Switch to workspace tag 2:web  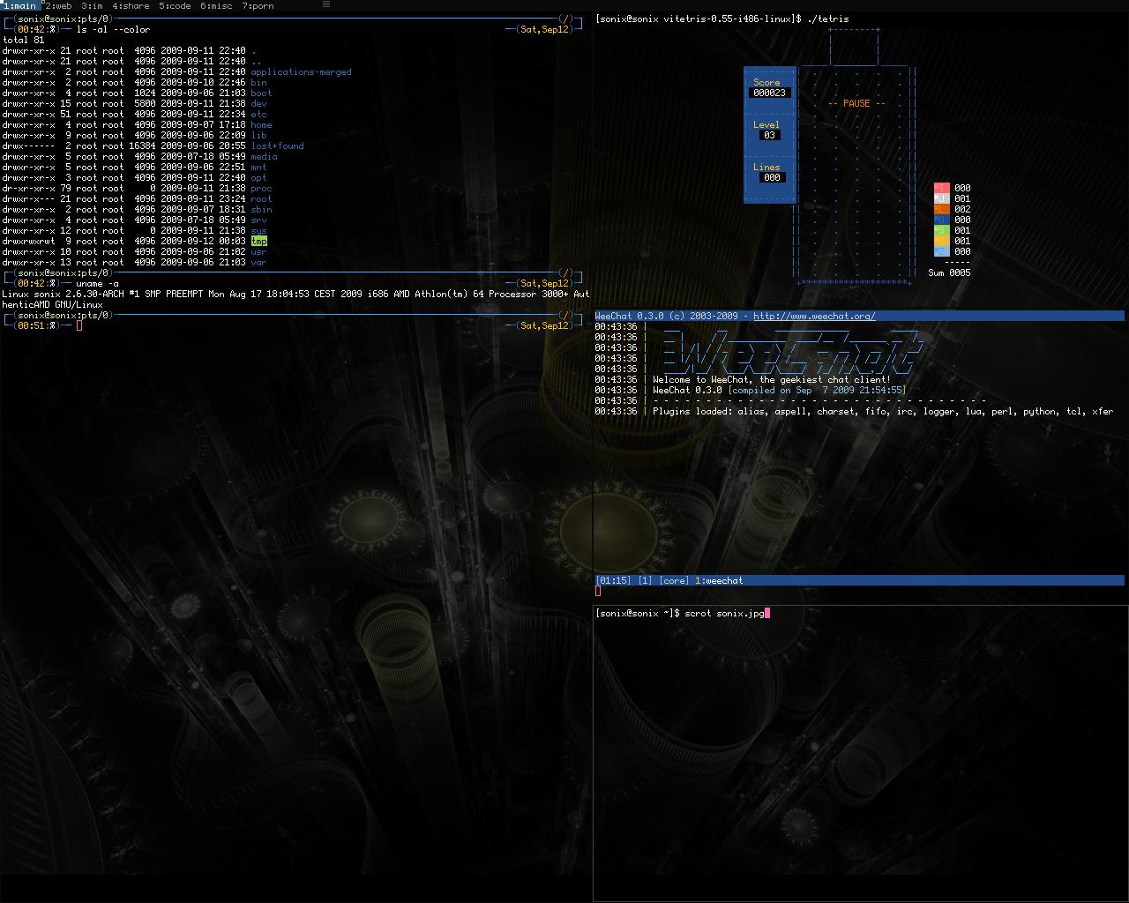pyautogui.click(x=58, y=5)
